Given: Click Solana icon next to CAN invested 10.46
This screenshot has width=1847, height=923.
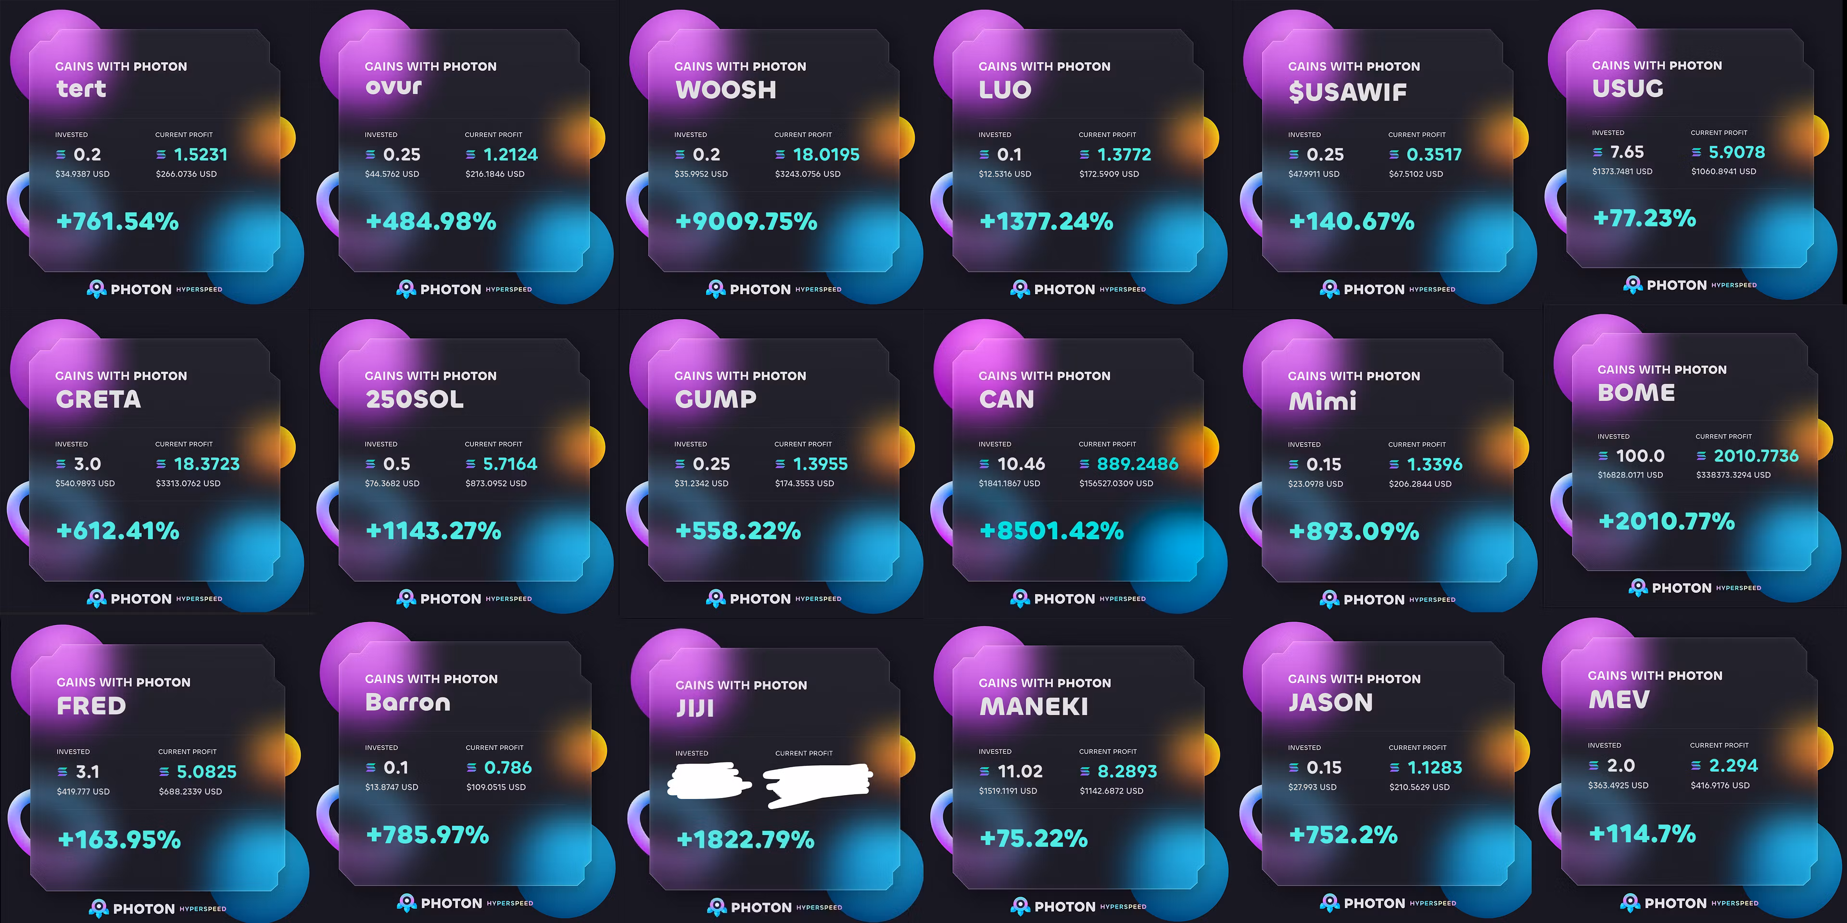Looking at the screenshot, I should [985, 464].
